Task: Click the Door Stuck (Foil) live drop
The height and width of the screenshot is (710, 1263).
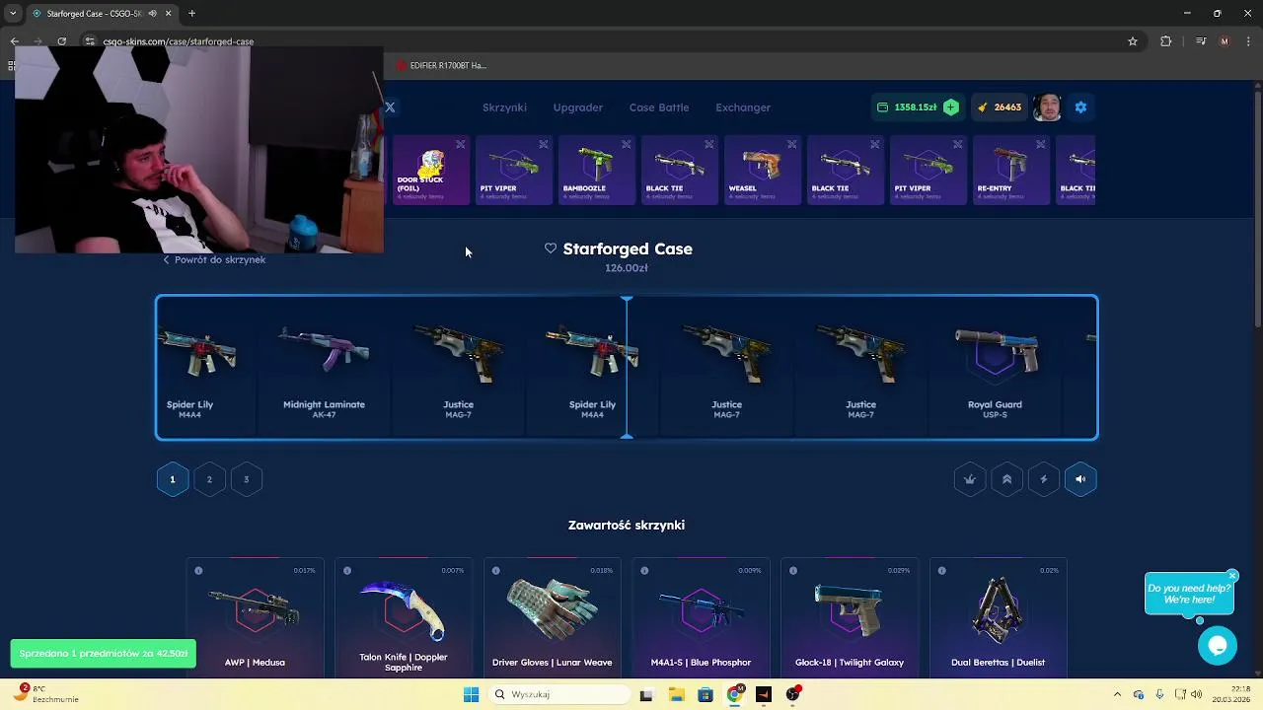Action: [431, 171]
